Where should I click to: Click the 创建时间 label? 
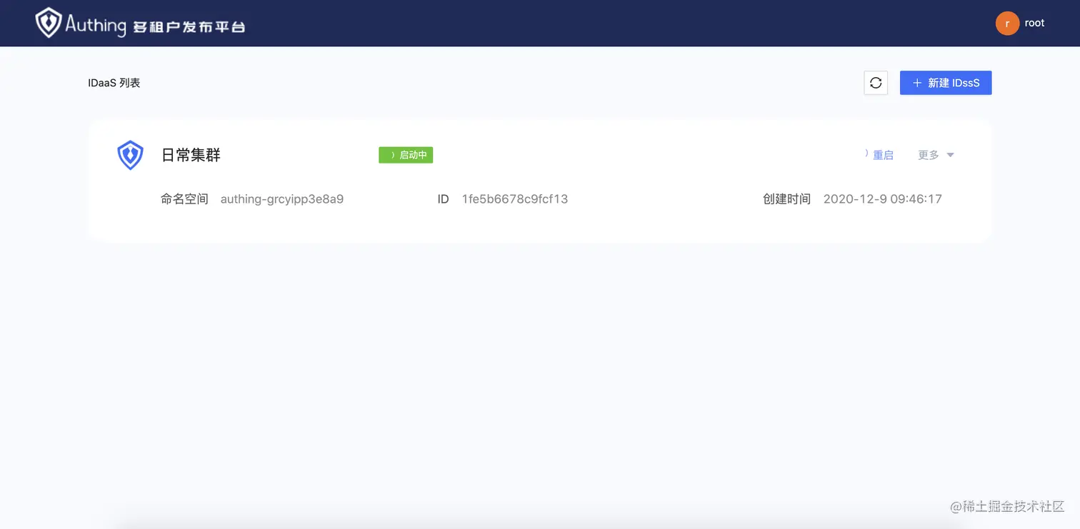point(786,199)
